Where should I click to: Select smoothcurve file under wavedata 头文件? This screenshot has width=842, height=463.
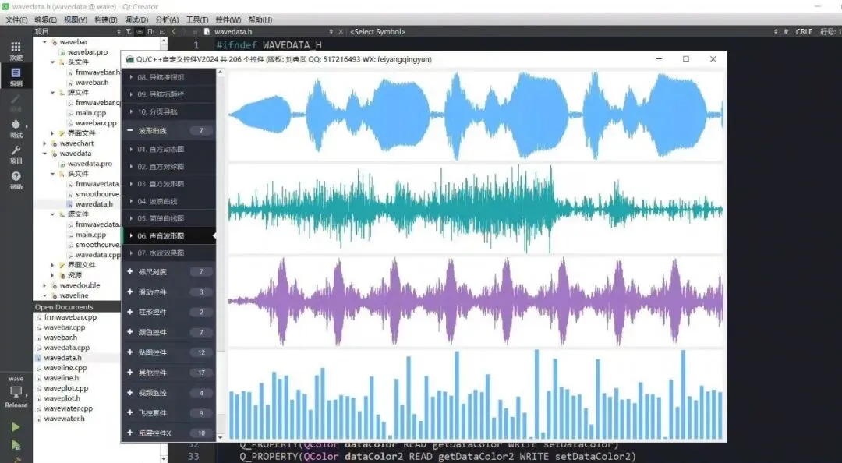(x=94, y=194)
